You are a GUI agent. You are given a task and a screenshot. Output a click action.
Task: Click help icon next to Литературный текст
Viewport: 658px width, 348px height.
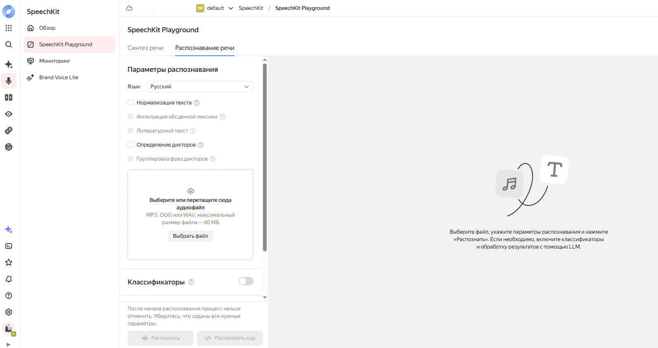pos(193,131)
